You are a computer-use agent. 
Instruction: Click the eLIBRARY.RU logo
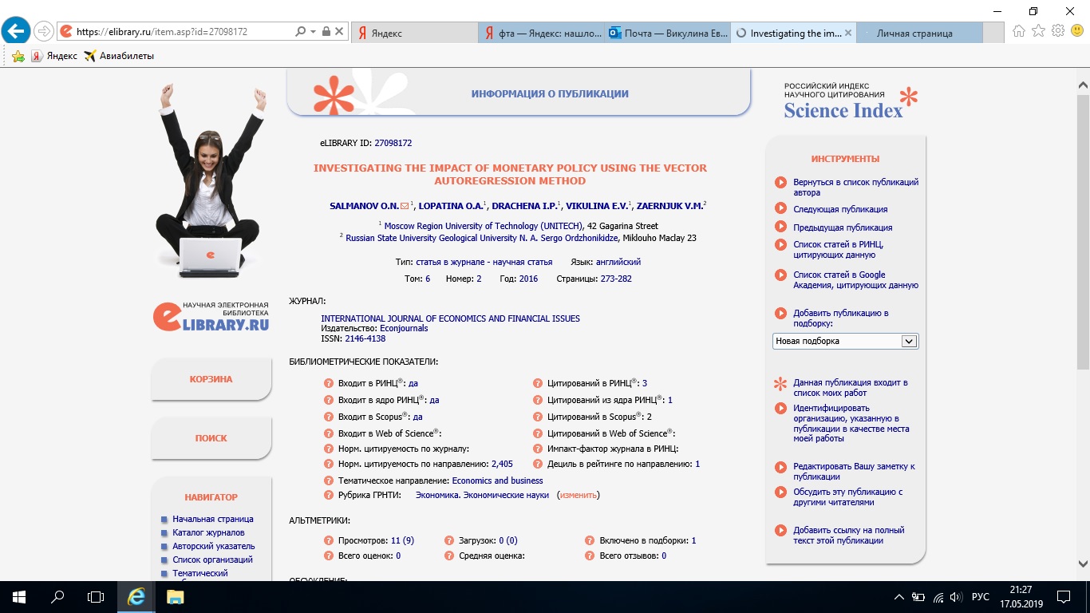pos(211,315)
